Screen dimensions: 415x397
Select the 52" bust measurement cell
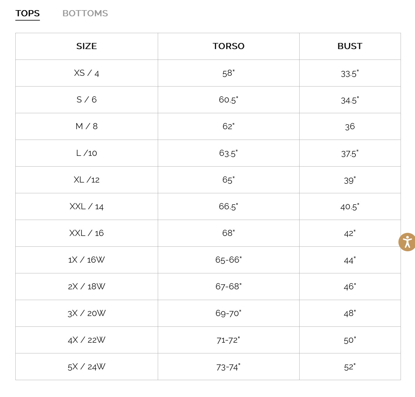pos(350,367)
